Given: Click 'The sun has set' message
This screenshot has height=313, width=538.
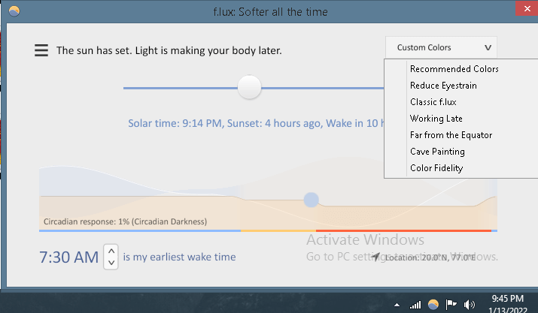Looking at the screenshot, I should 169,51.
